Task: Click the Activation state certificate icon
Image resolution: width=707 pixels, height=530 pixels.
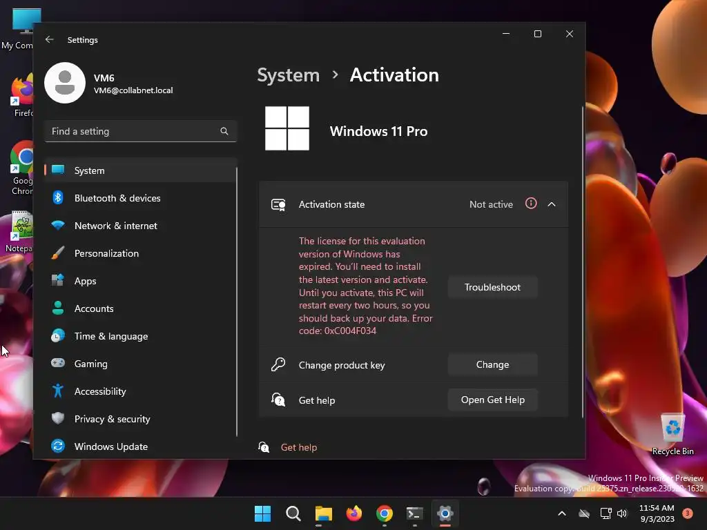Action: coord(278,204)
